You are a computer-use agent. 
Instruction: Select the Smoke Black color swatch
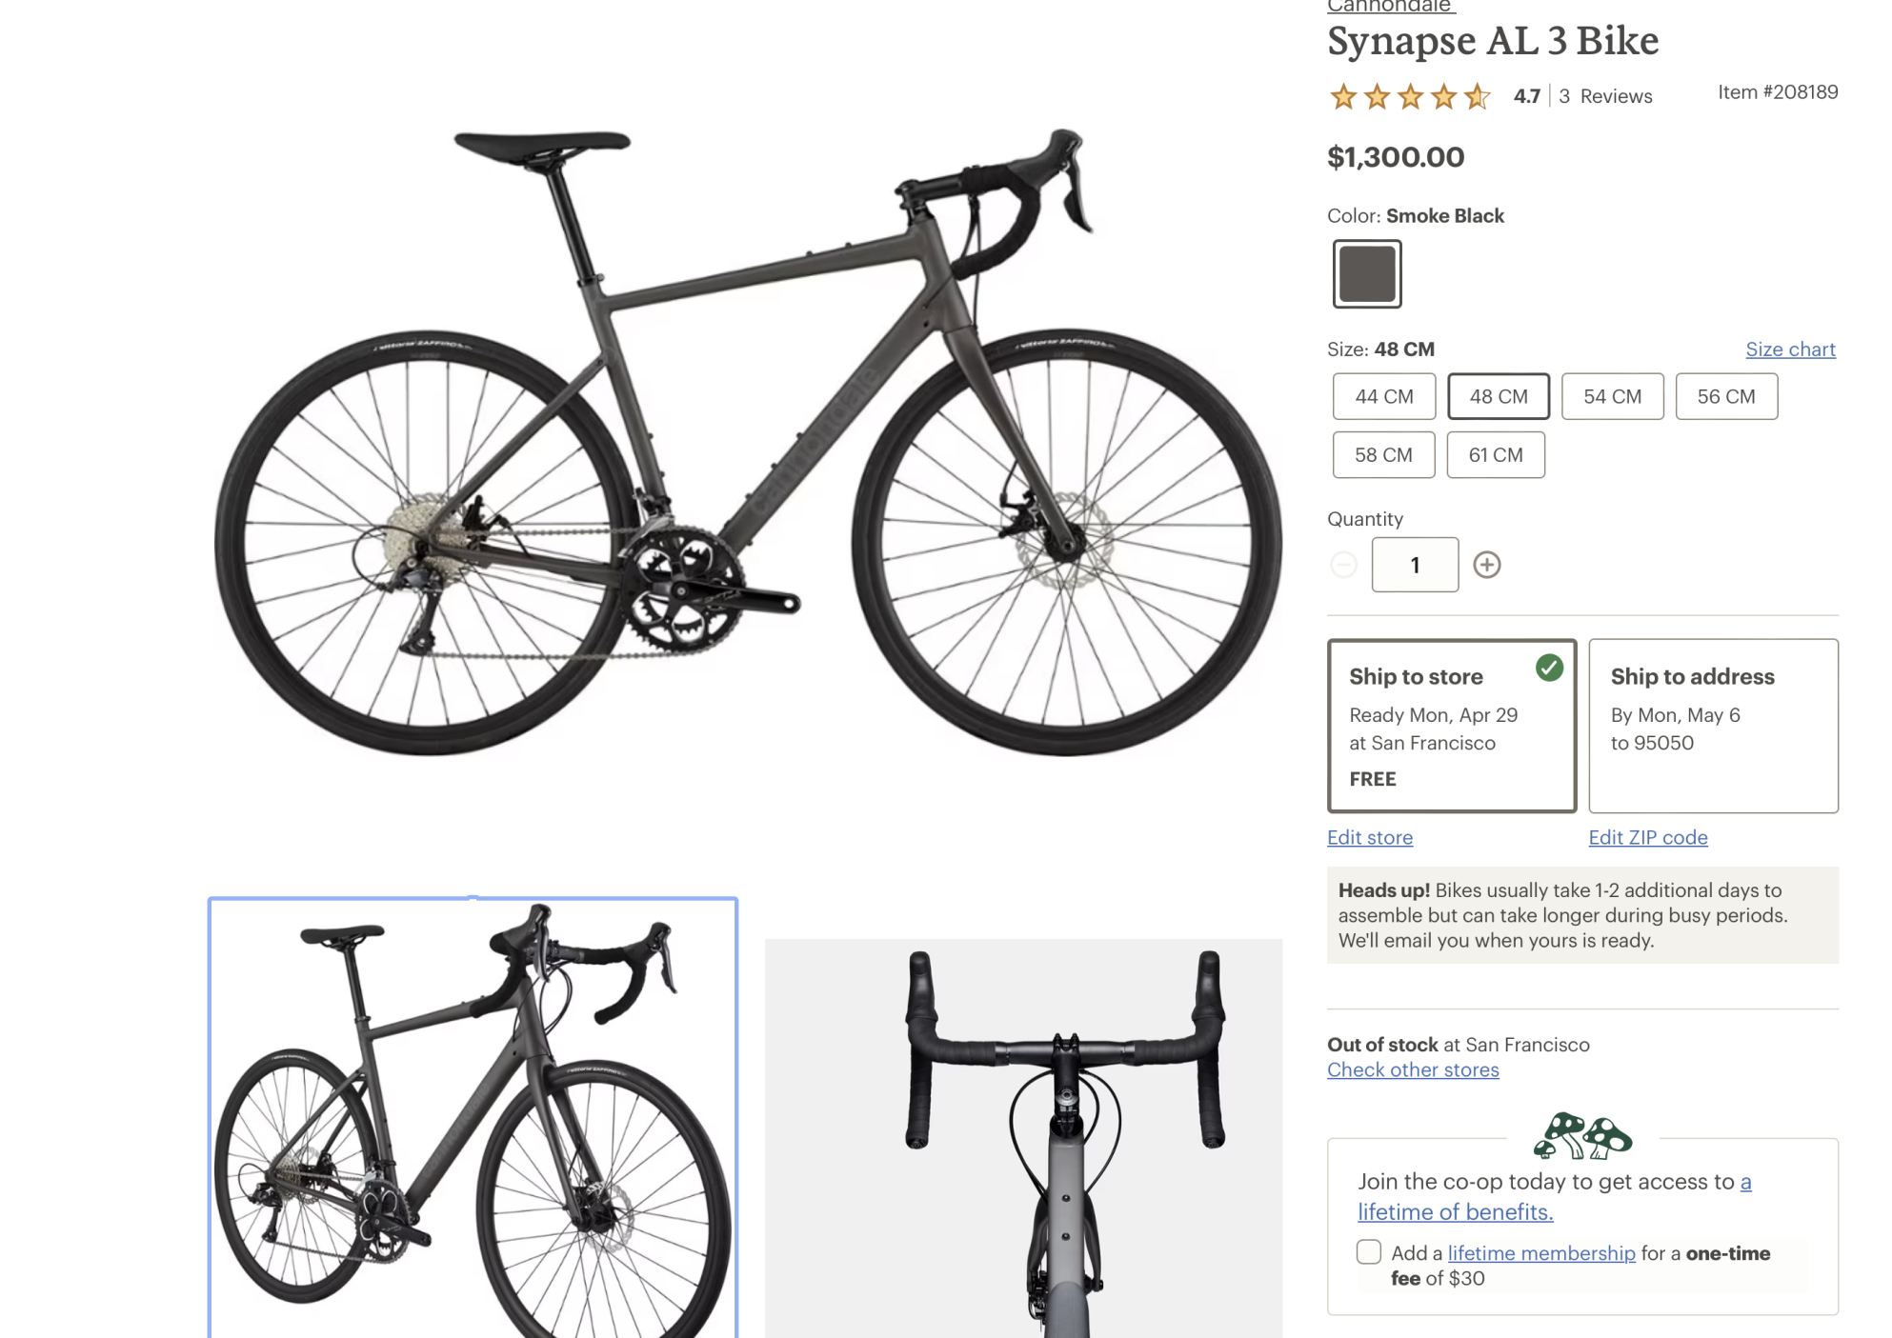click(1366, 274)
